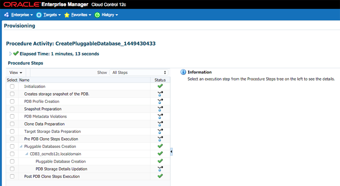Screen dimensions: 340x186
Task: Click the Favorites star icon
Action: pyautogui.click(x=67, y=15)
